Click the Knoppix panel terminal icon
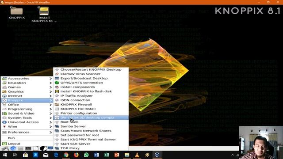Image resolution: width=283 pixels, height=159 pixels. coord(28,148)
